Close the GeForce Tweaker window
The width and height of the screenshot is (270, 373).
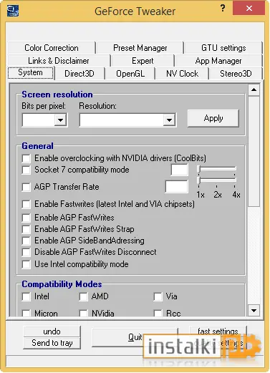[x=249, y=9]
